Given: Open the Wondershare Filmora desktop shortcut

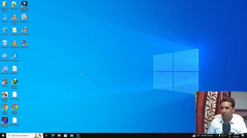Looking at the screenshot, I should tap(24, 6).
